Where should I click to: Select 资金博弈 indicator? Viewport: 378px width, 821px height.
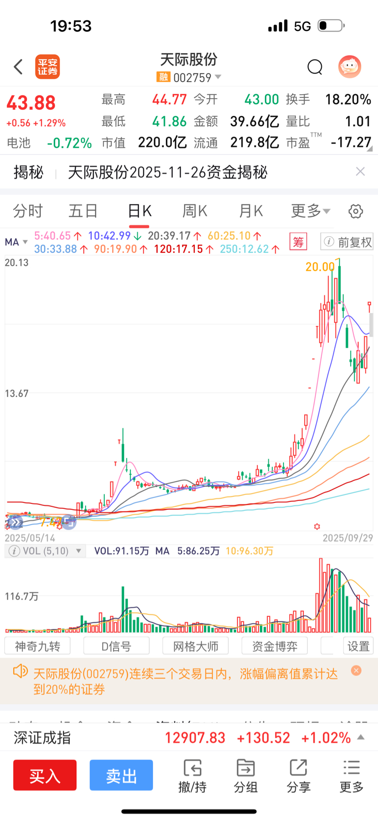(275, 646)
